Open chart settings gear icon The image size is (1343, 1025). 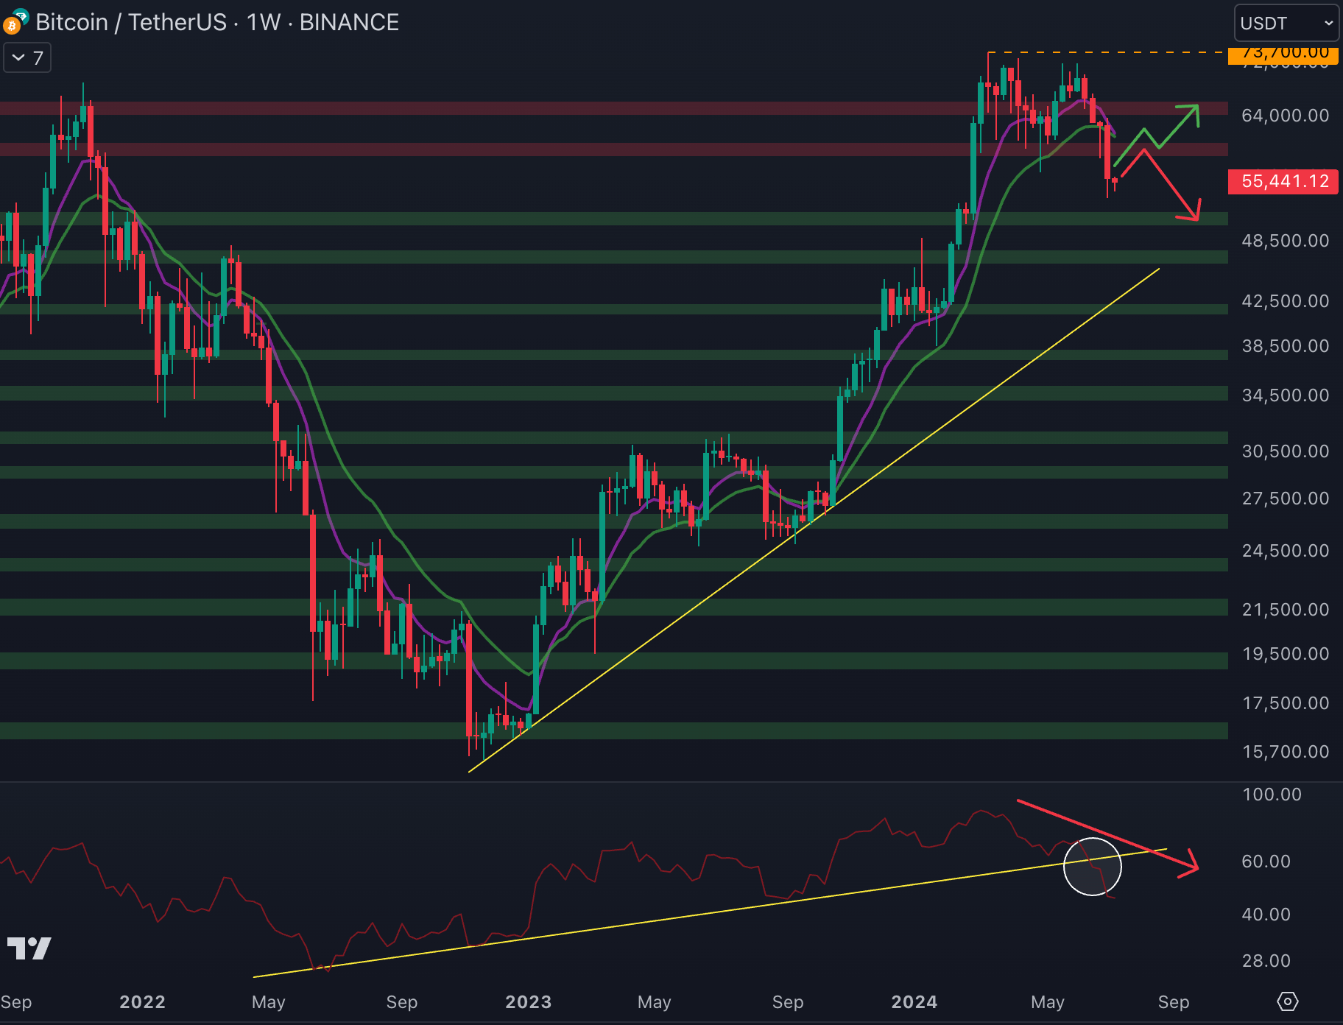1287,1001
